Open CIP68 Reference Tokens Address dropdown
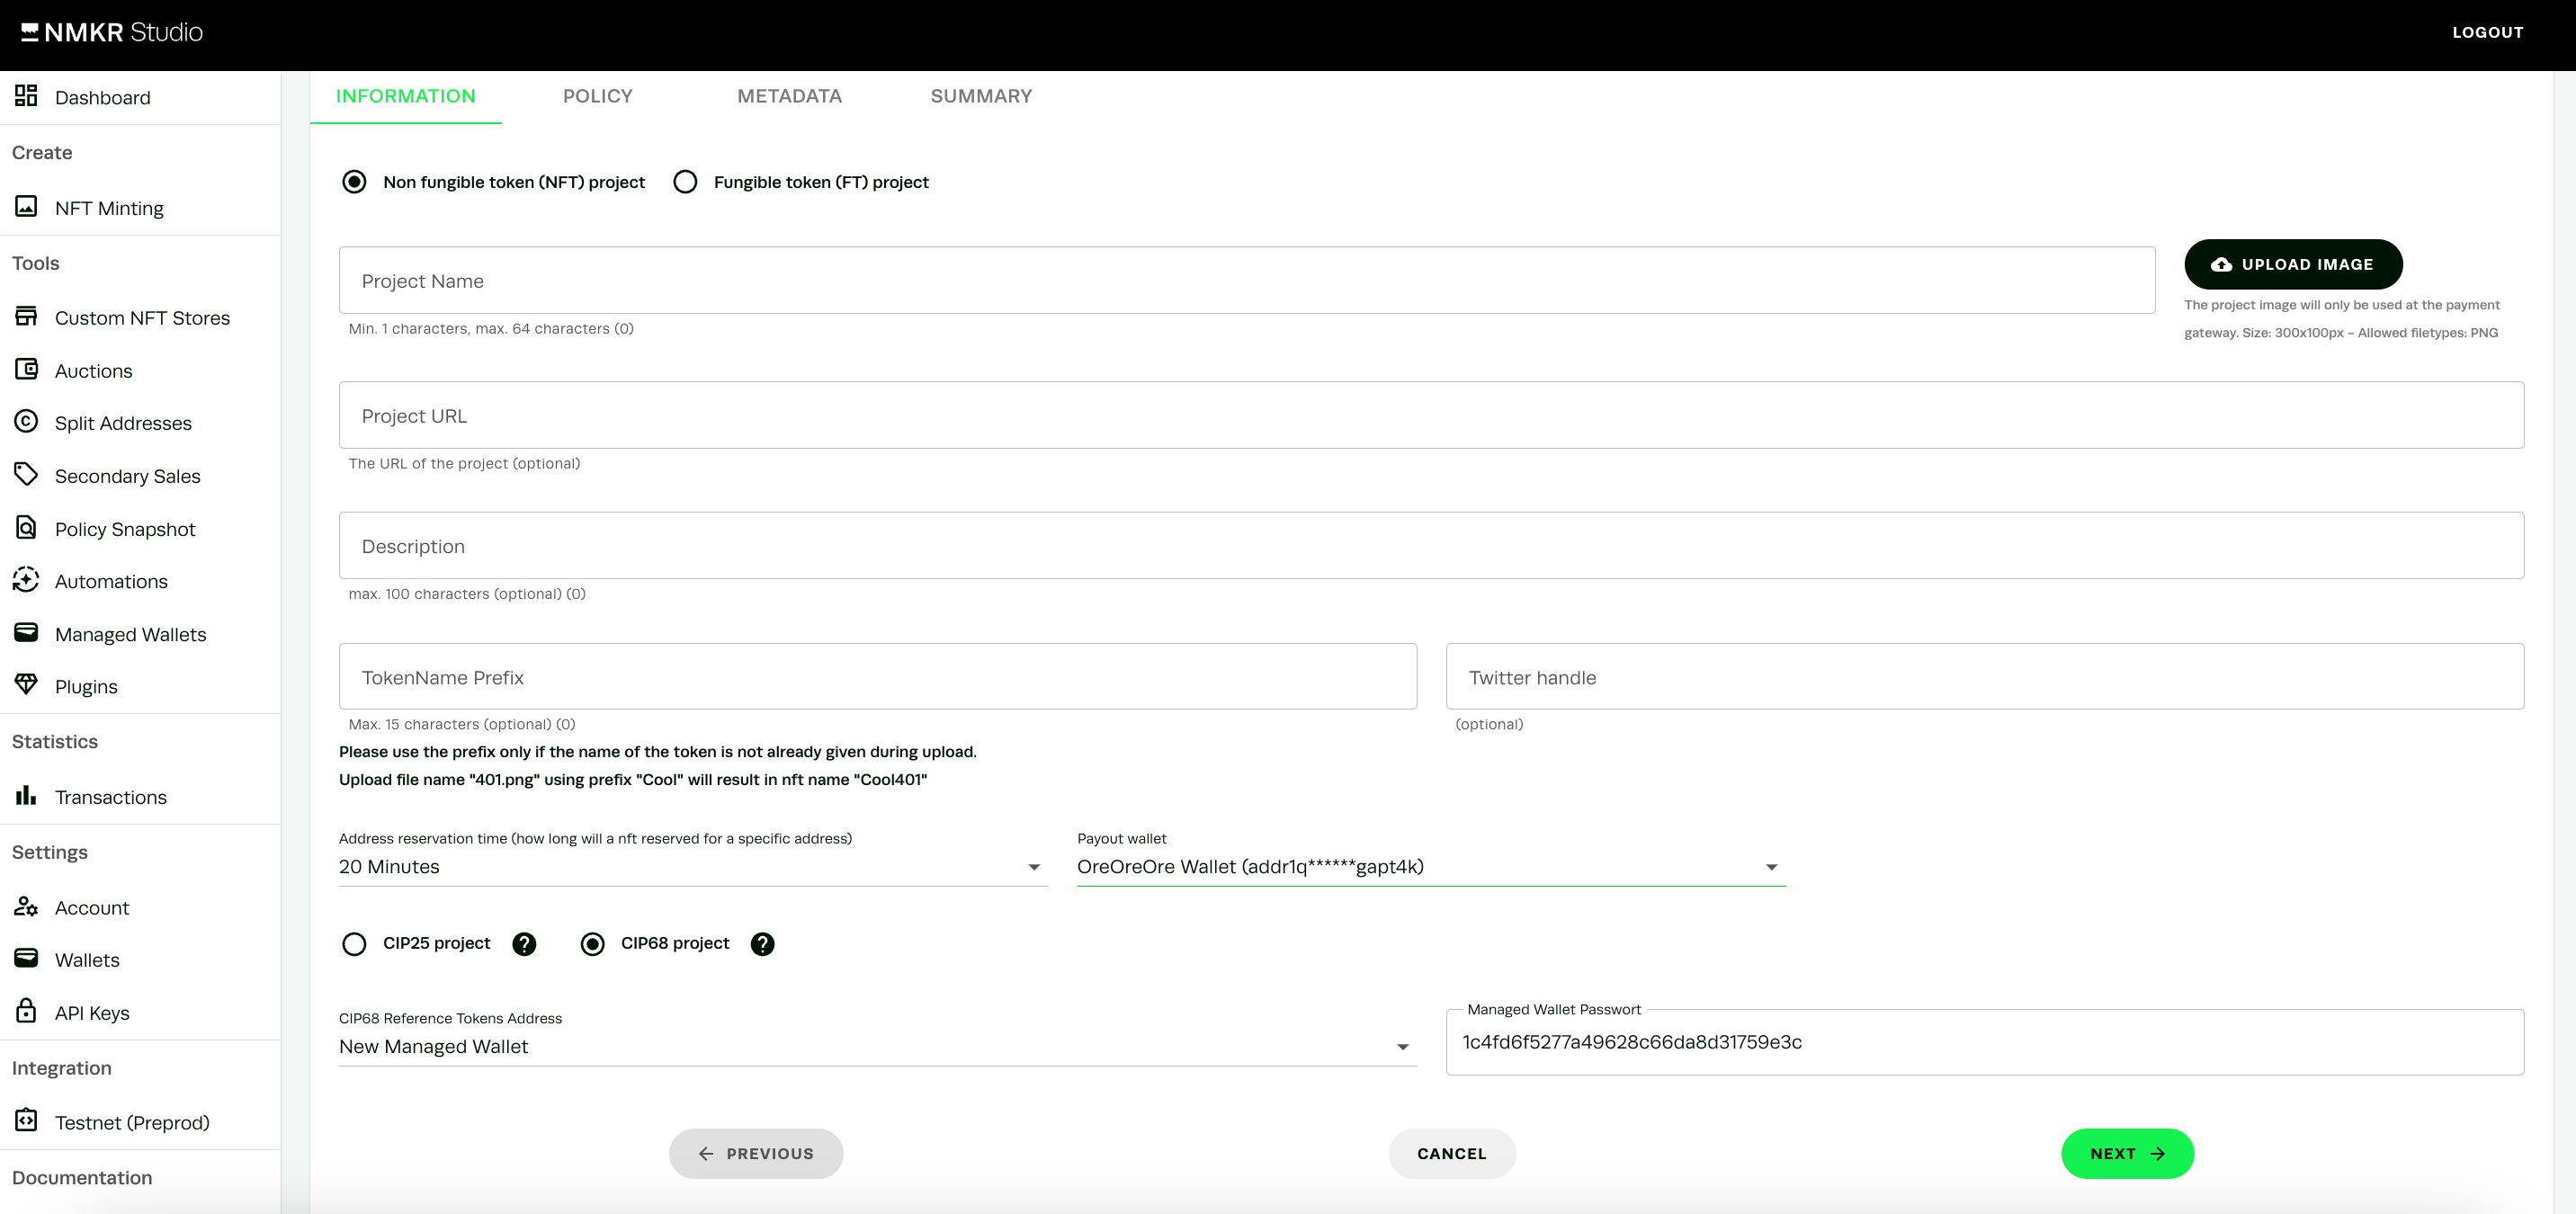The image size is (2576, 1214). tap(877, 1047)
